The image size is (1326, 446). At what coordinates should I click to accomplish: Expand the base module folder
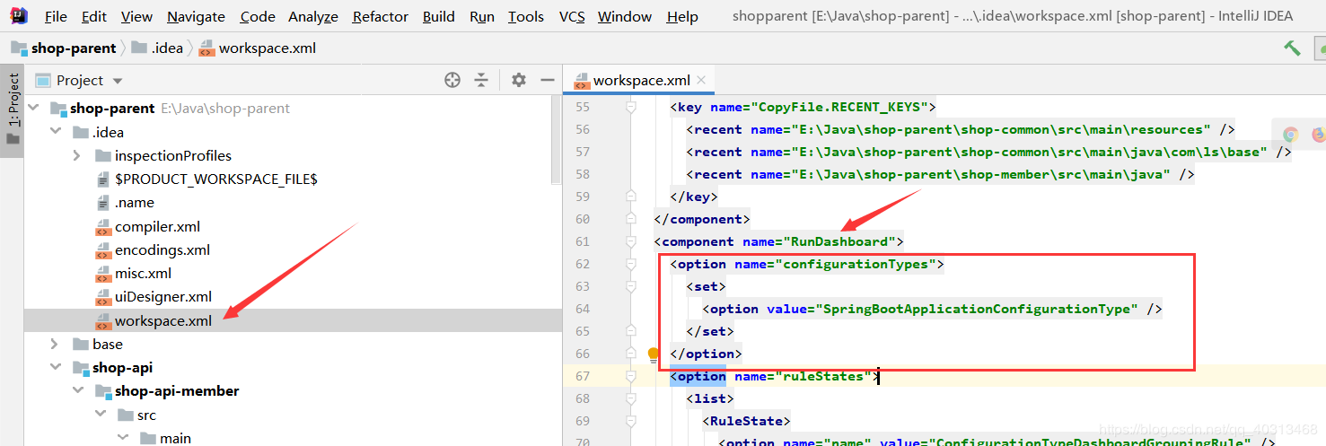click(55, 344)
